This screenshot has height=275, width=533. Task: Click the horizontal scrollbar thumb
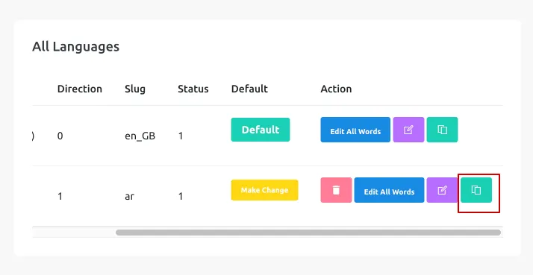tap(308, 233)
